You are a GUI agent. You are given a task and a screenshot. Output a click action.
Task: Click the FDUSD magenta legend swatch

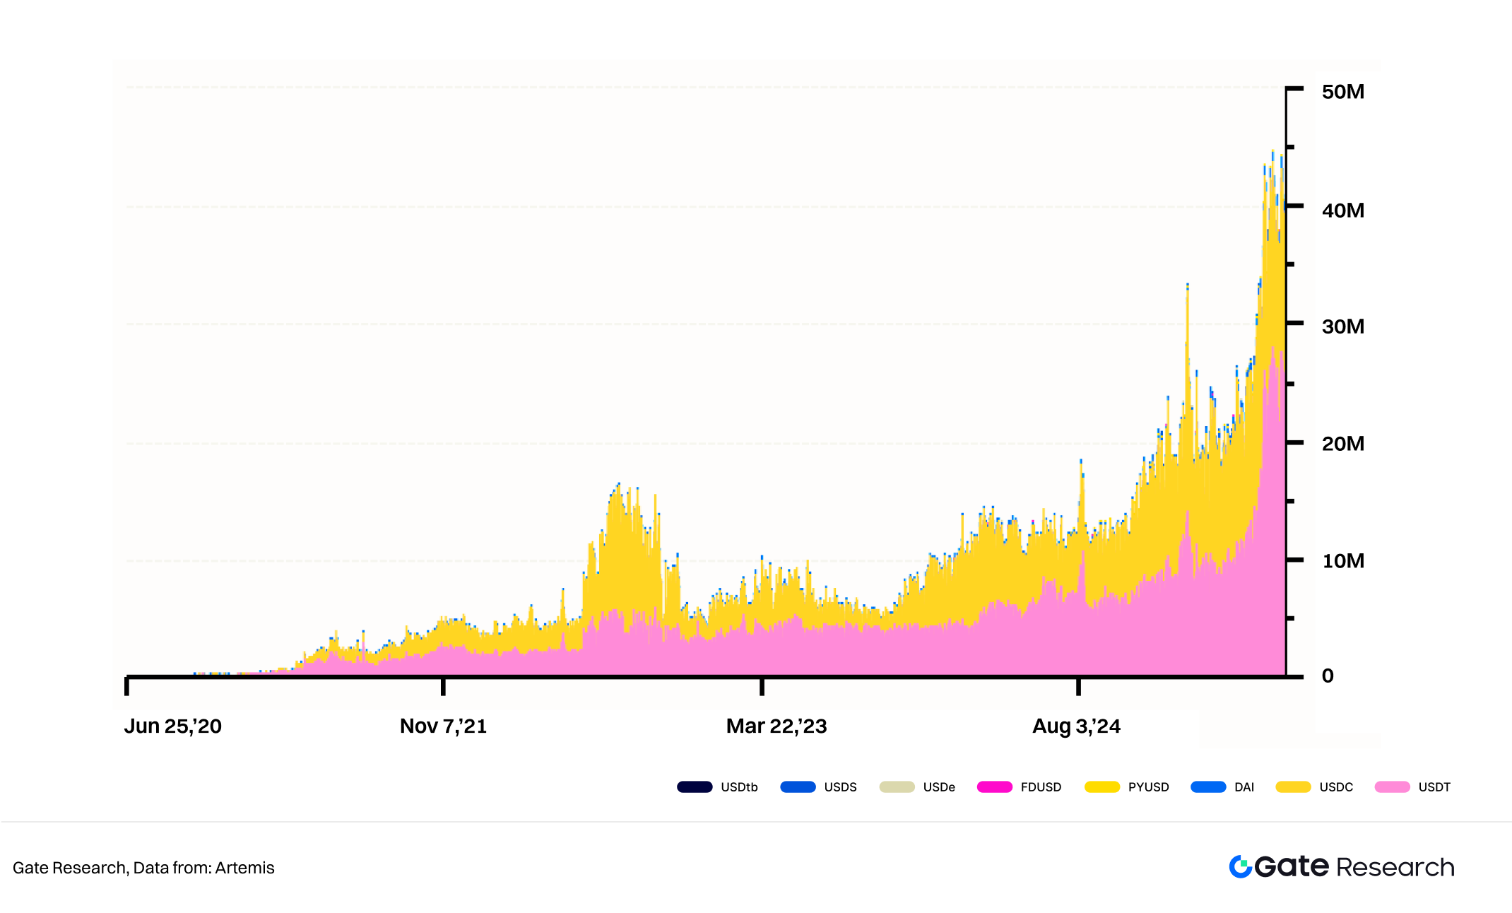995,787
